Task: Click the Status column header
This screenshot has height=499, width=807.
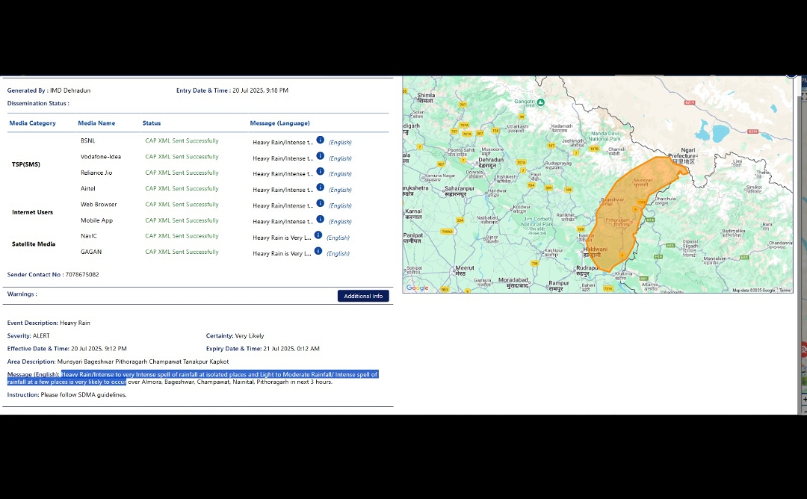Action: coord(152,123)
